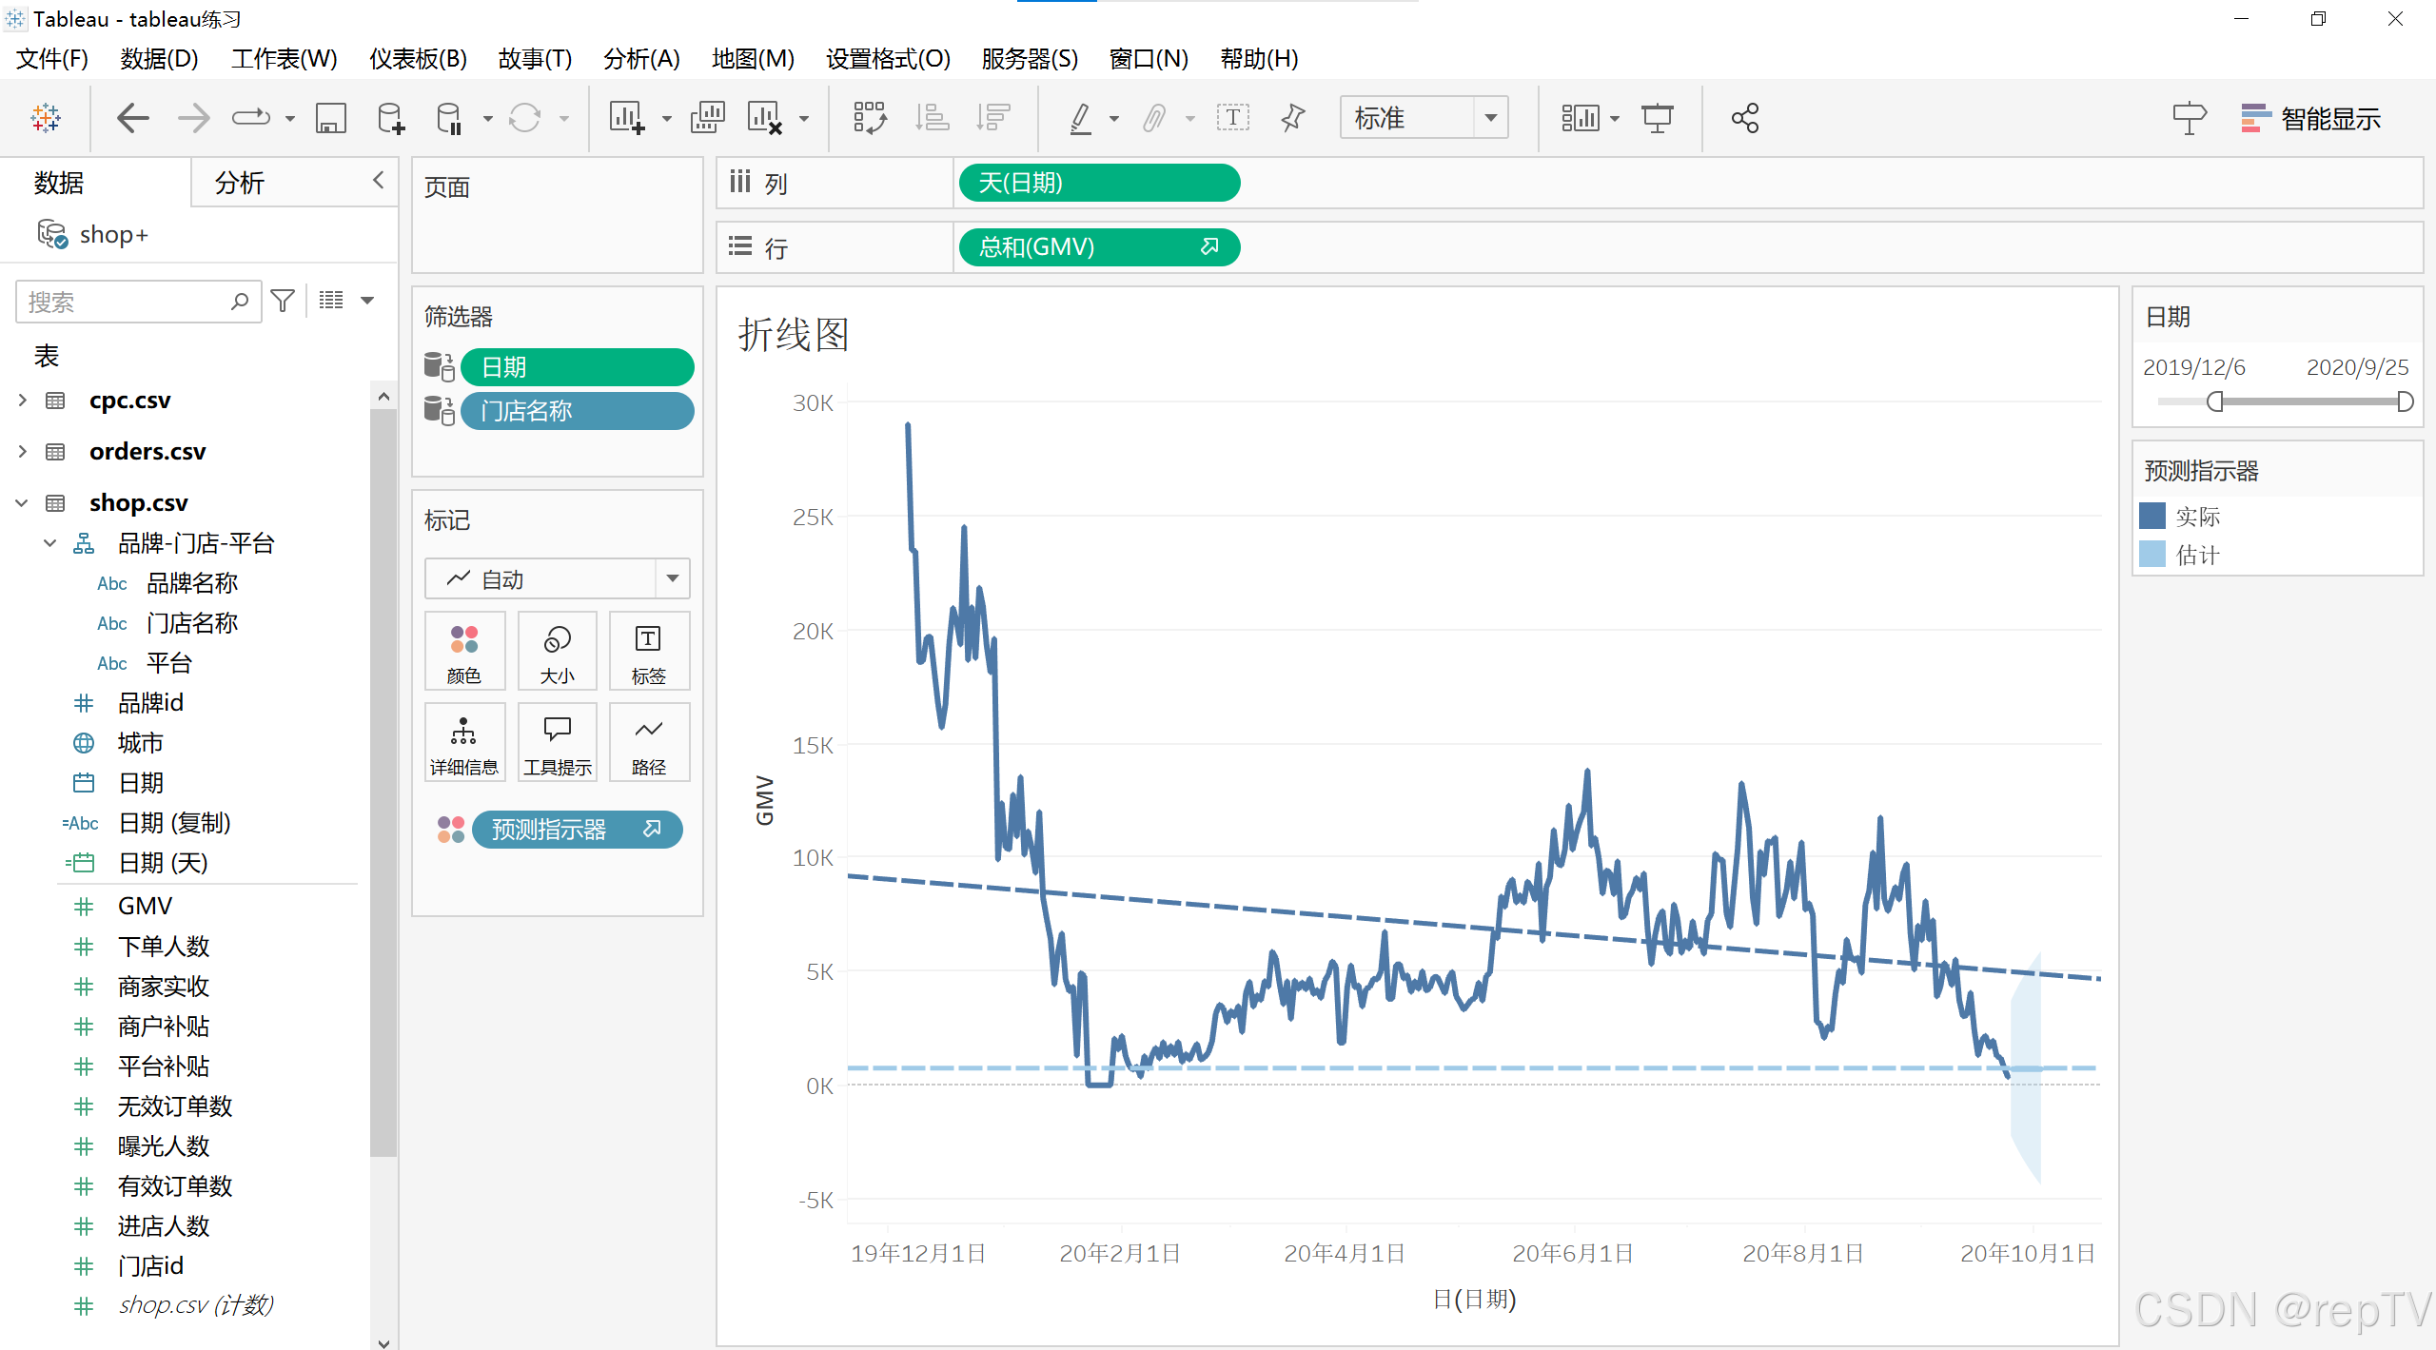Viewport: 2436px width, 1350px height.
Task: Open the marks type 自动 dropdown
Action: pyautogui.click(x=557, y=579)
